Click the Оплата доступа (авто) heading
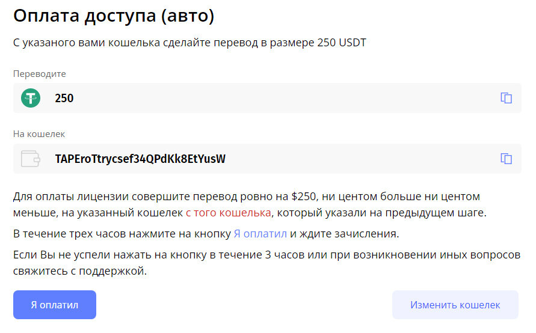 pyautogui.click(x=114, y=16)
